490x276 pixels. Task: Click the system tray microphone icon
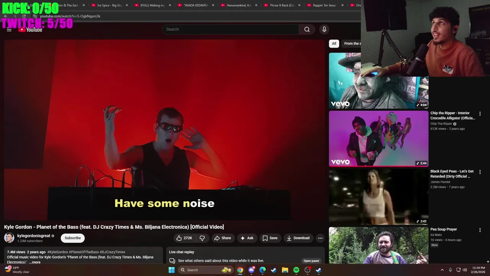point(450,270)
